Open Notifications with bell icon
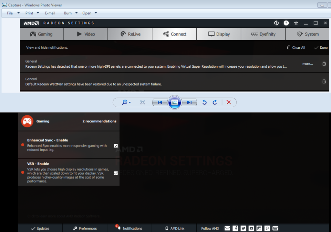 (129, 228)
